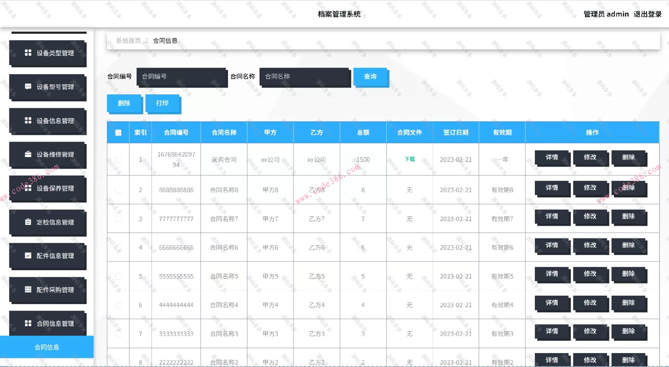The width and height of the screenshot is (669, 367).
Task: Click the 定检信息管理 document icon
Action: tap(29, 222)
